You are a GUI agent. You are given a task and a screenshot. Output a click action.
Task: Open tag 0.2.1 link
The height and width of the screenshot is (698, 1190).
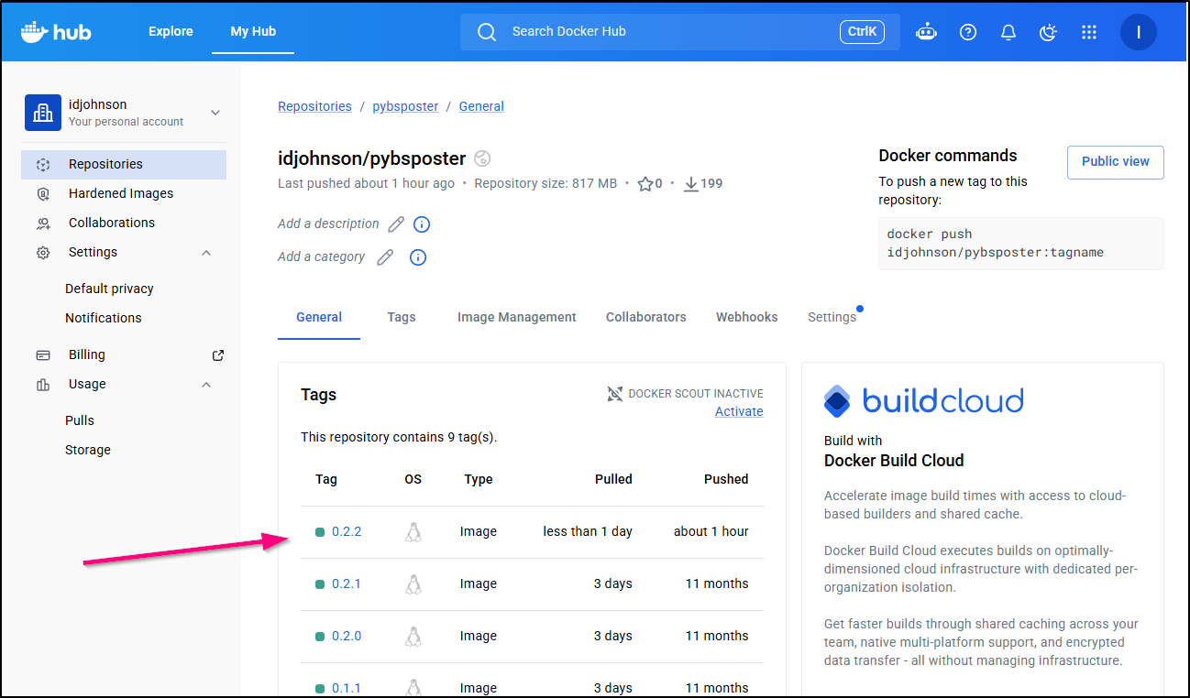347,583
